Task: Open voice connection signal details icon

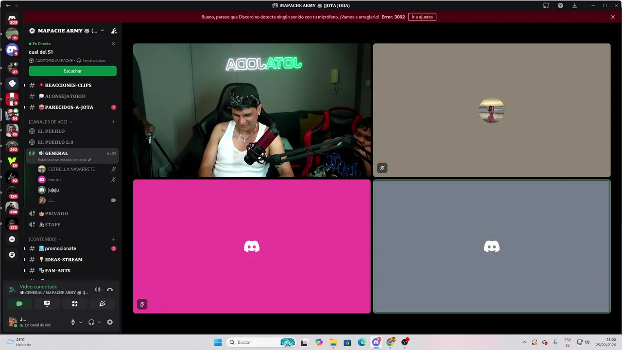Action: (12, 290)
